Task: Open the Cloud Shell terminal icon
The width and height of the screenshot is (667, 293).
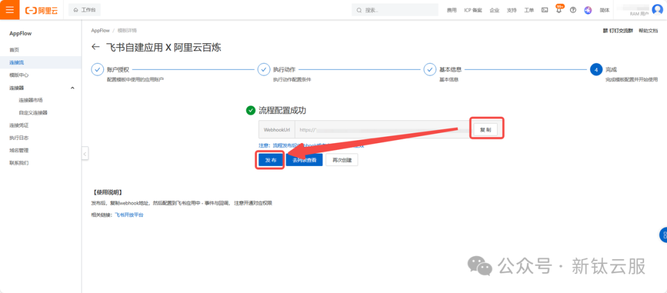Action: (545, 10)
